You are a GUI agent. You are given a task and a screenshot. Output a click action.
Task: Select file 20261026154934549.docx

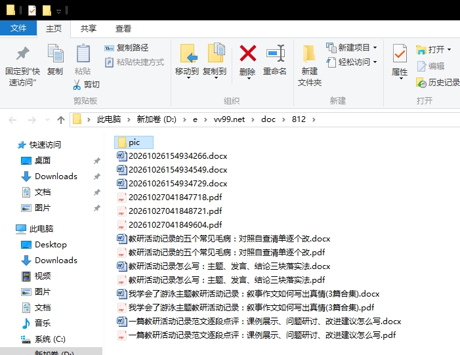[172, 169]
